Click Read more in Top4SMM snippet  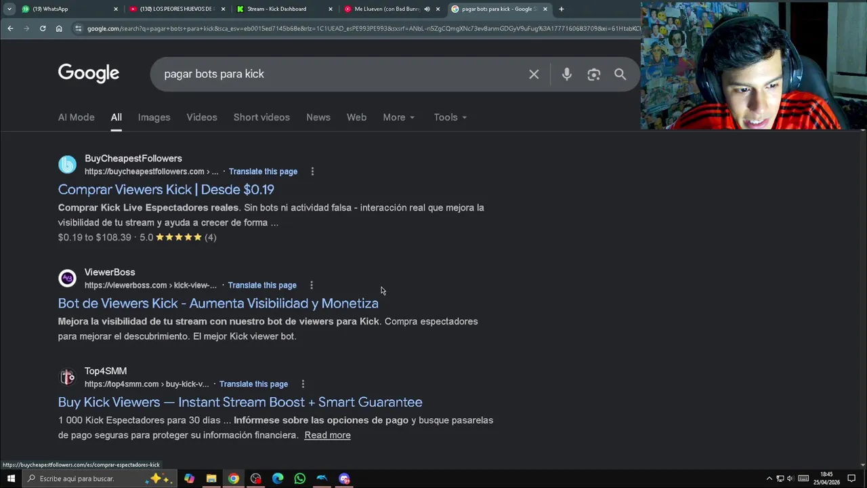(327, 435)
